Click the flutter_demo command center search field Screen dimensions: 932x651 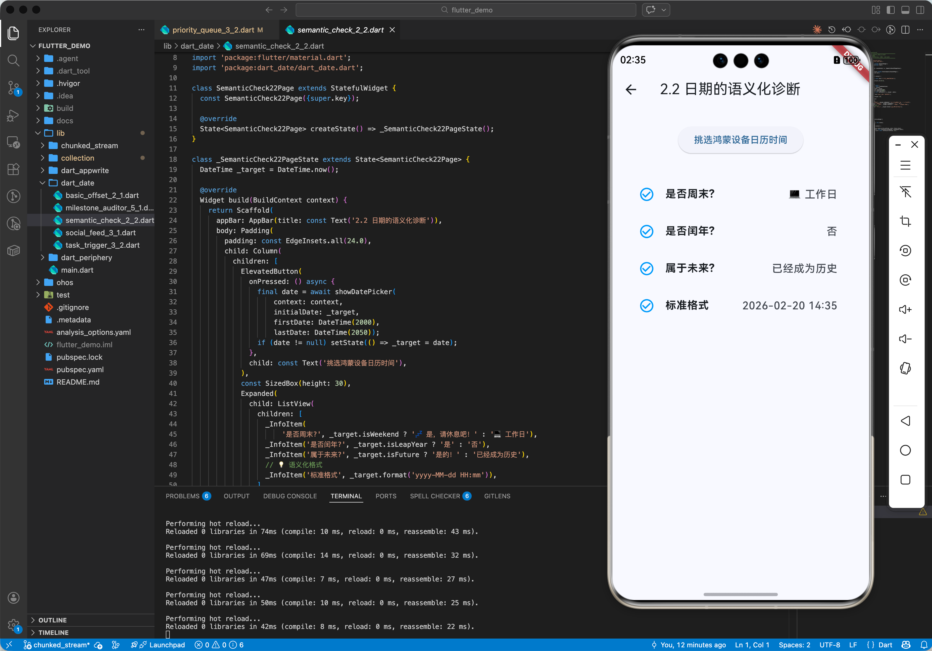pyautogui.click(x=466, y=10)
